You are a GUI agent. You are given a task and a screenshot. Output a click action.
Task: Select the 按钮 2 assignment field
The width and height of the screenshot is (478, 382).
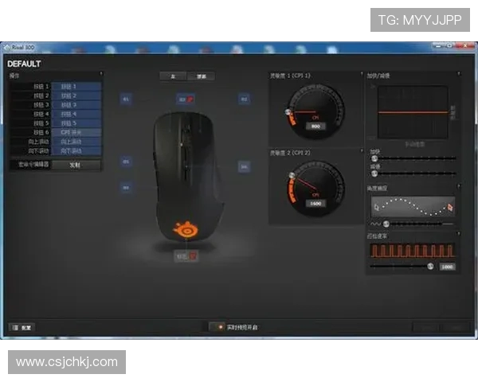point(76,95)
